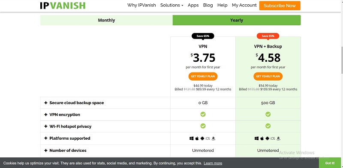Click the VPN encryption checkmark in the VPN column
This screenshot has width=343, height=168.
coord(203,114)
